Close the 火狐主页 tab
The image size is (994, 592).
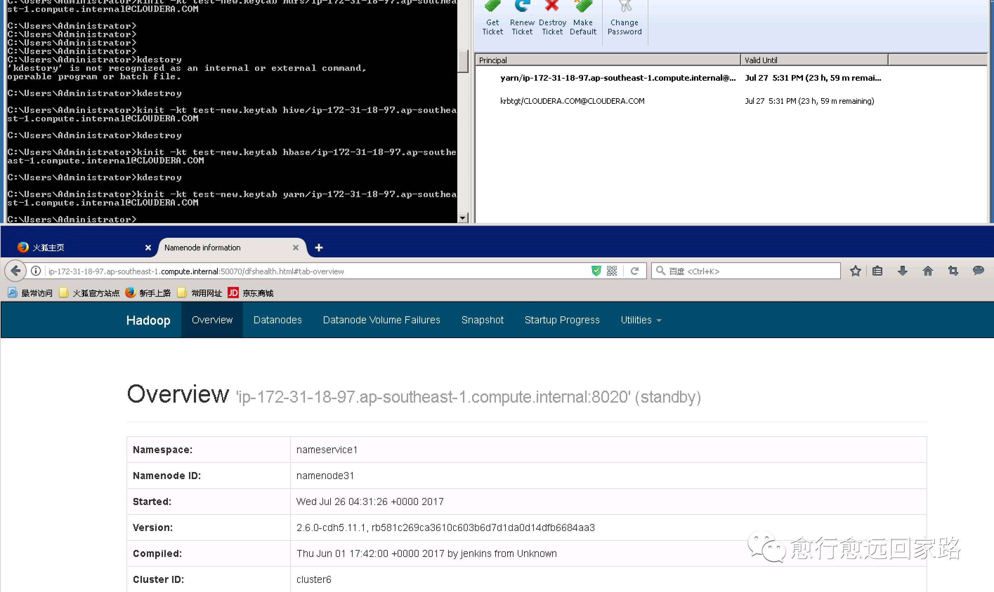tap(148, 247)
